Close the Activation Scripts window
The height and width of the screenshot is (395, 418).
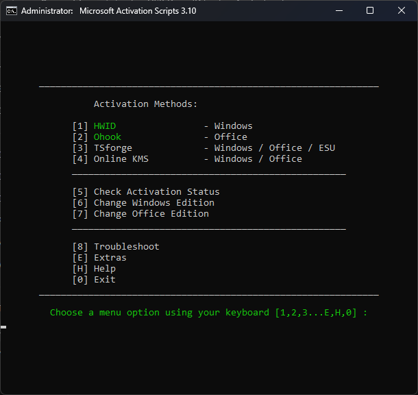(402, 11)
